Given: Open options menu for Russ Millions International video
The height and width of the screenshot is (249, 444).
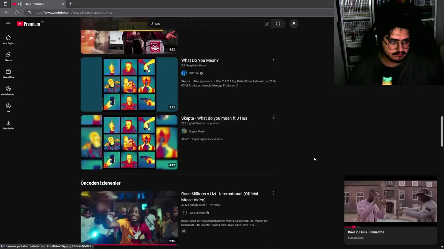Looking at the screenshot, I should (274, 193).
